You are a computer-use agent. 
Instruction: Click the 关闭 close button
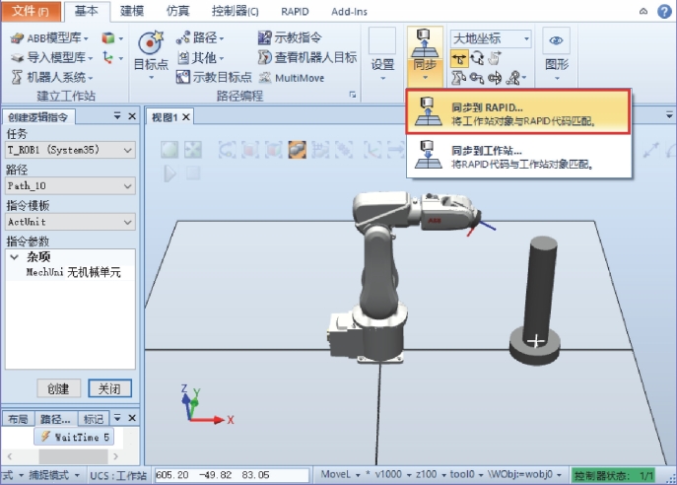(109, 388)
